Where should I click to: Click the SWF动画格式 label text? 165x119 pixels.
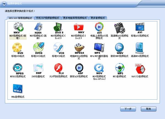tap(38, 76)
